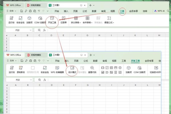Image resolution: width=171 pixels, height=114 pixels.
Task: Select column G header in 开发工具 window
Action: [88, 85]
